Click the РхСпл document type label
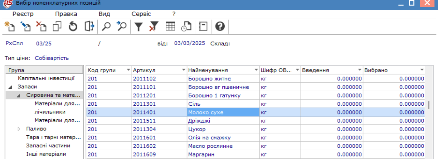 14,43
